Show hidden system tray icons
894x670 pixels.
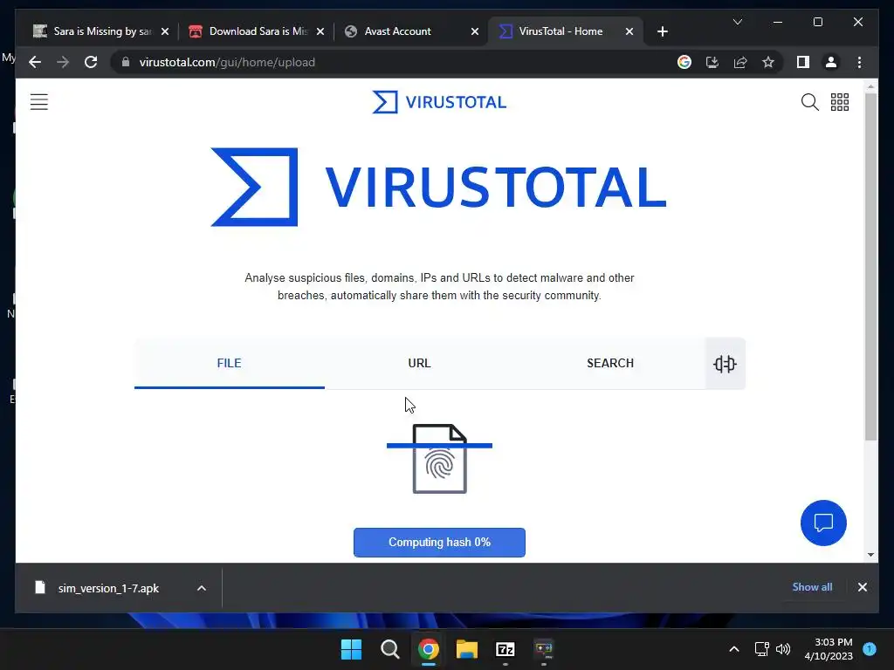coord(733,649)
